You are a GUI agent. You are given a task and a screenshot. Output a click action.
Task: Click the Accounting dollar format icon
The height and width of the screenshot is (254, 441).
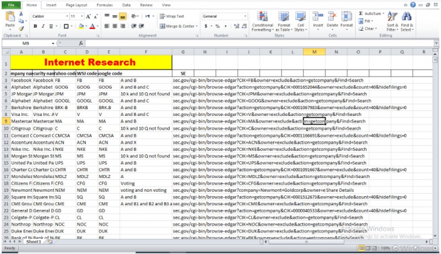(x=206, y=26)
